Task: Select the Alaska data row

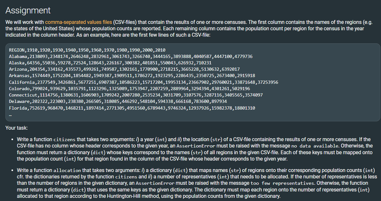Action: coord(110,63)
